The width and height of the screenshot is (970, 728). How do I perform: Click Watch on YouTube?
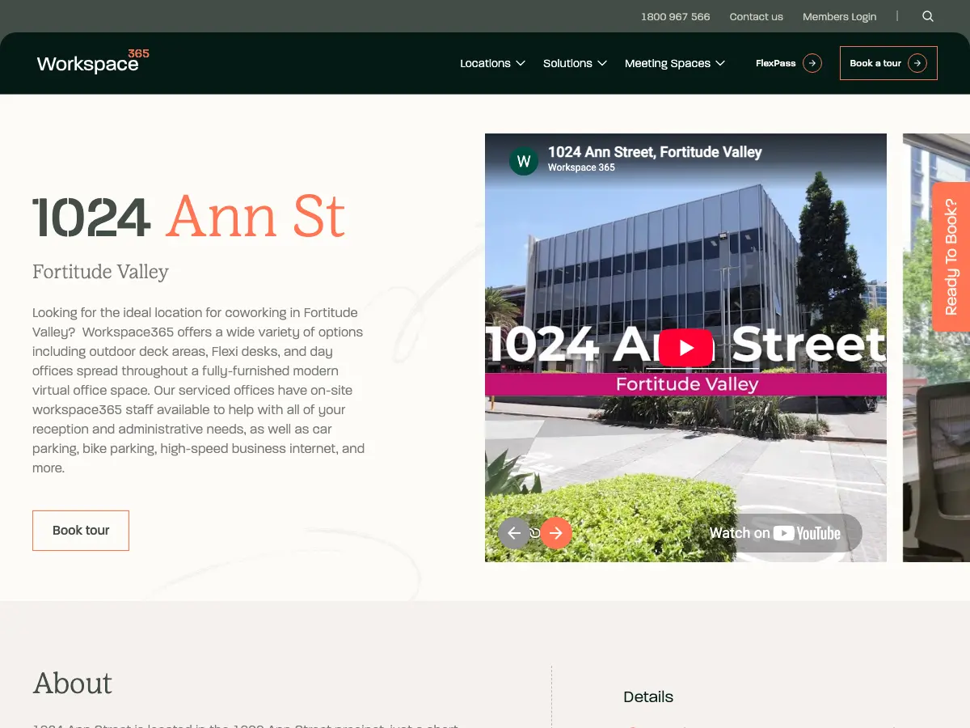click(x=775, y=533)
